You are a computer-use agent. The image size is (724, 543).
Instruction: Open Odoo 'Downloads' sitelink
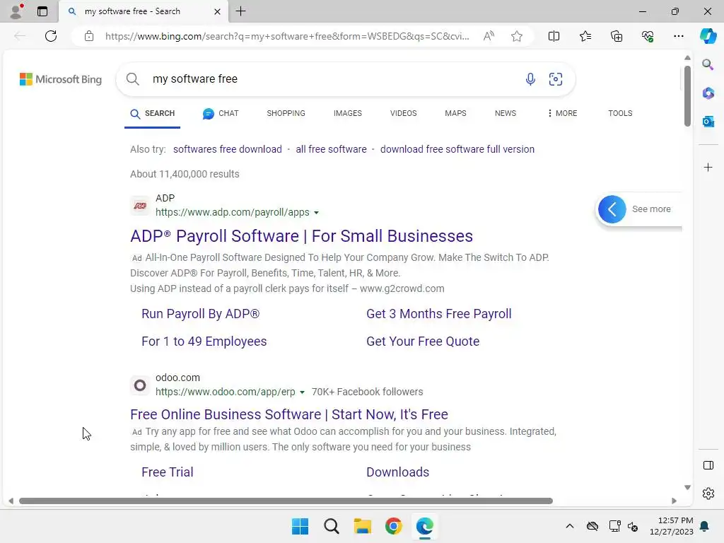397,472
